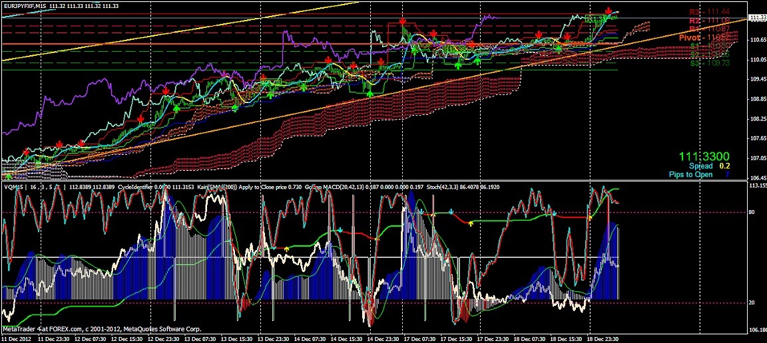This screenshot has width=767, height=343.
Task: Click the 18 Dec 07:30 time label
Action: click(x=530, y=338)
